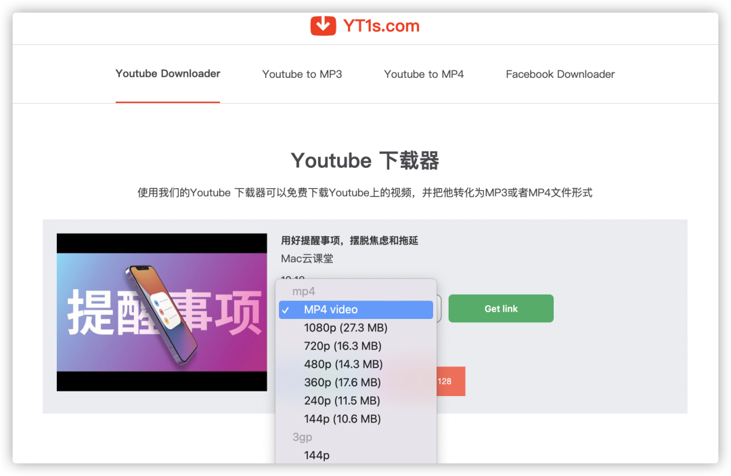Click the format dropdown field edge
Viewport: 731px width, 476px height.
[439, 308]
